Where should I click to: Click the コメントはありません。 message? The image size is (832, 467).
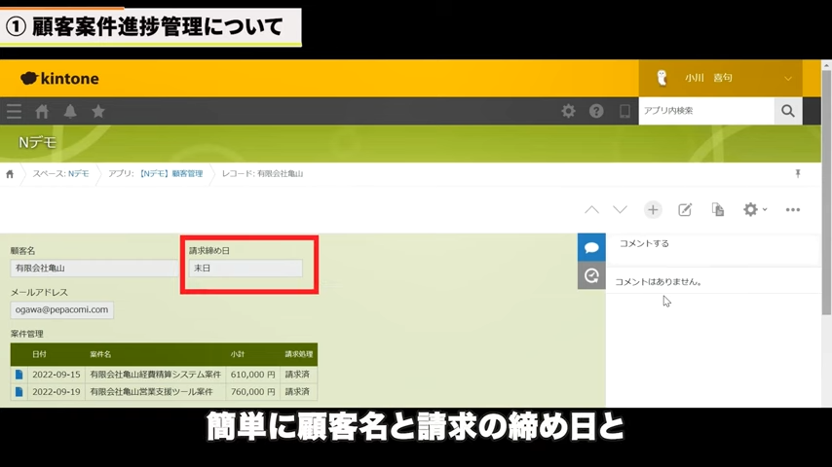(659, 282)
